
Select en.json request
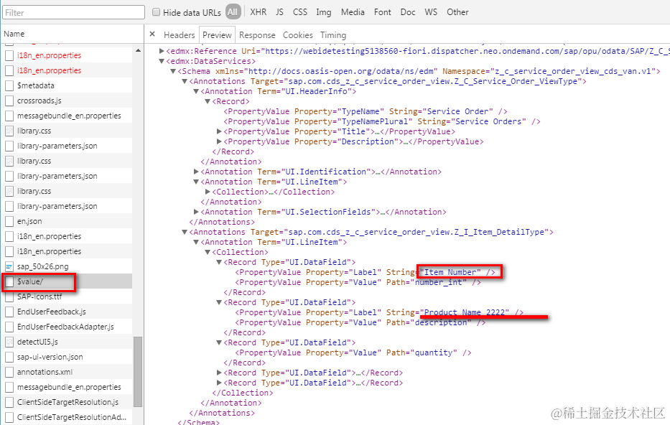(66, 221)
